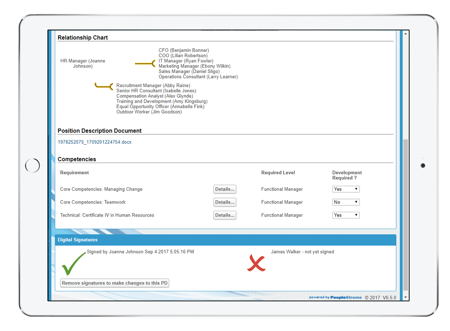Screen dimensions: 450x331
Task: Click the scrollbar down arrow
Action: (x=405, y=297)
